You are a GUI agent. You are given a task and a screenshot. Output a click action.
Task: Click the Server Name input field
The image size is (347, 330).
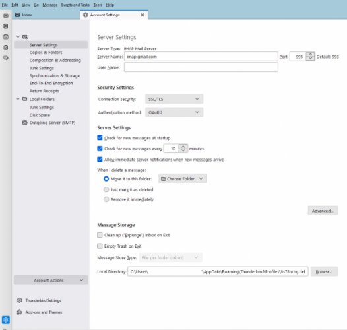tap(201, 57)
